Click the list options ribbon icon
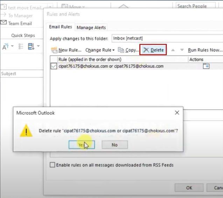The width and height of the screenshot is (223, 198). pos(21,46)
